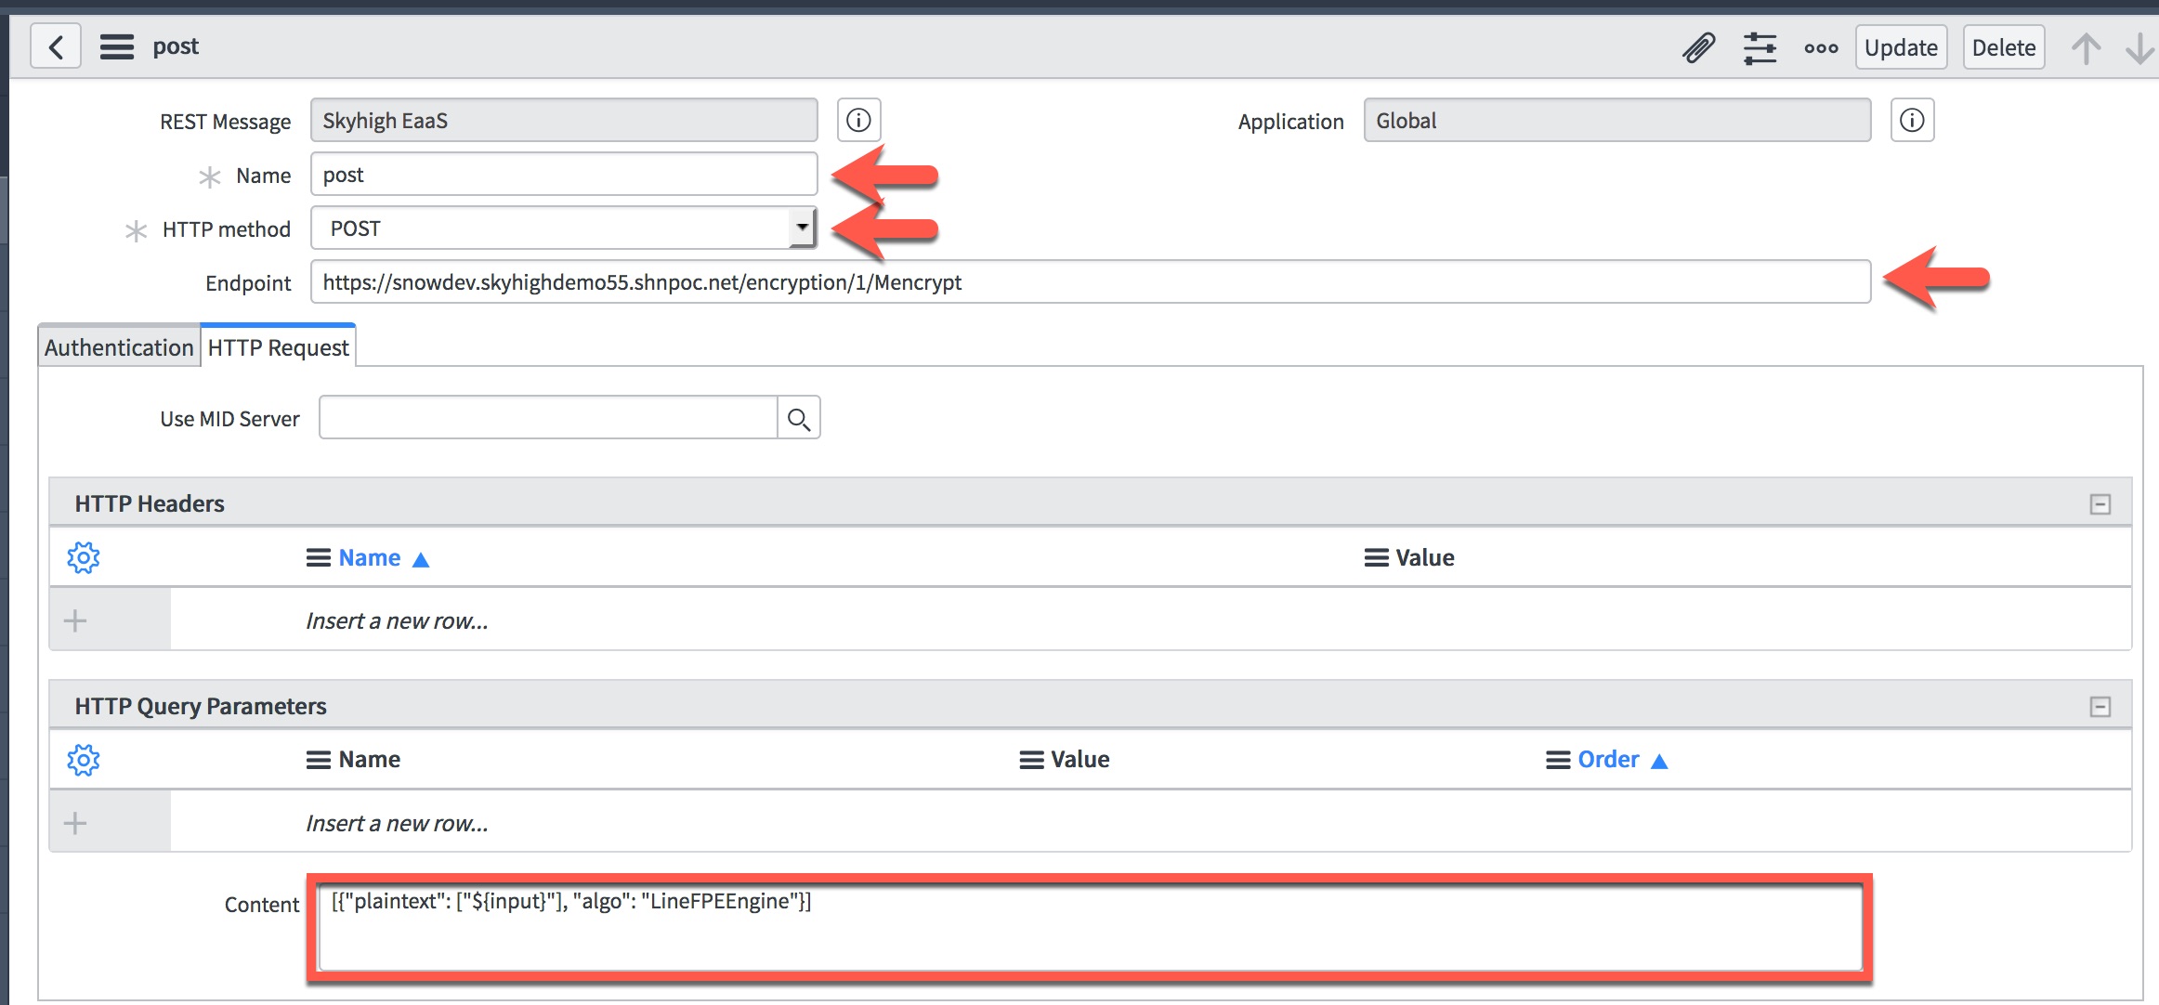
Task: Collapse the HTTP Headers section
Action: (2100, 504)
